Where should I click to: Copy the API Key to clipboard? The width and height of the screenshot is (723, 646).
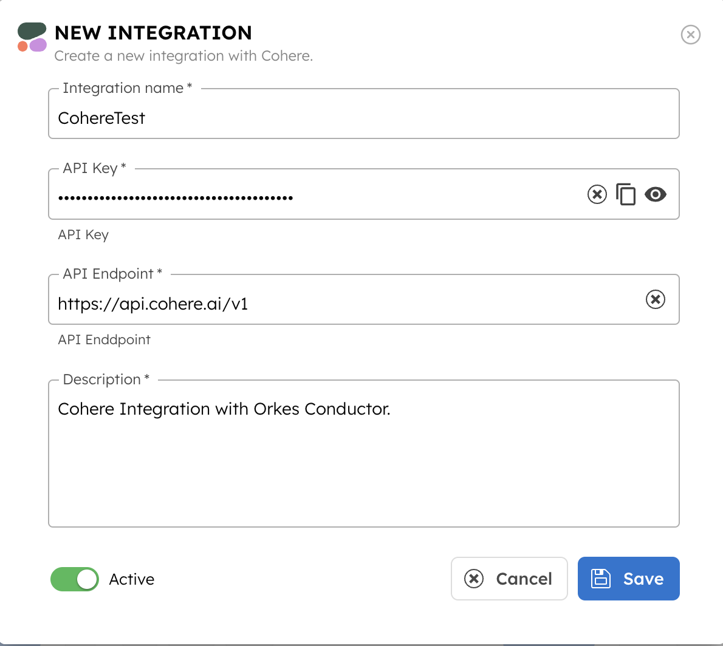pos(626,194)
